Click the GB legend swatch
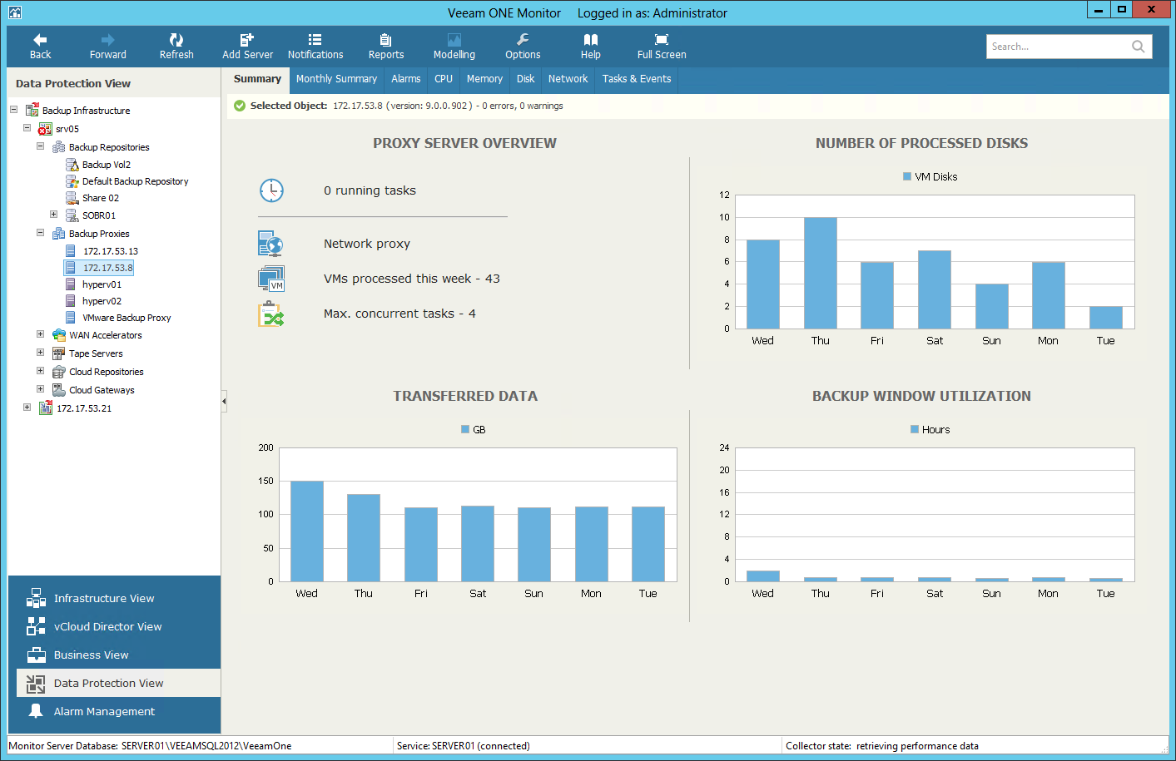The width and height of the screenshot is (1176, 761). (x=465, y=429)
